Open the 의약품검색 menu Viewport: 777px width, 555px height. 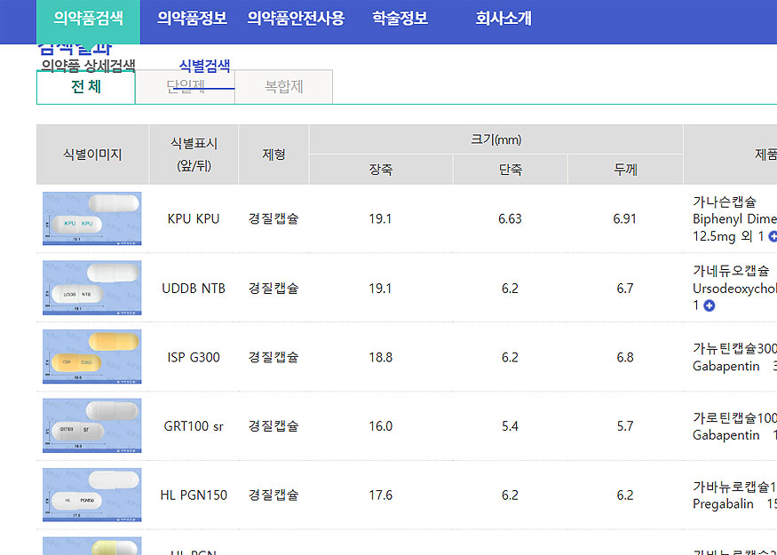click(x=88, y=19)
